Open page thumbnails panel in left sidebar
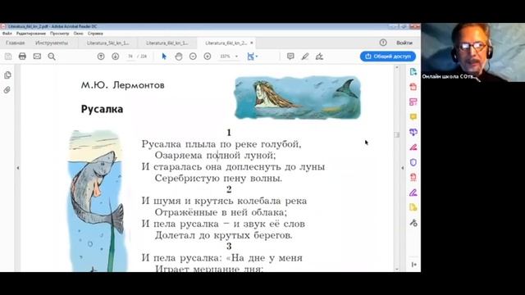 [x=7, y=75]
